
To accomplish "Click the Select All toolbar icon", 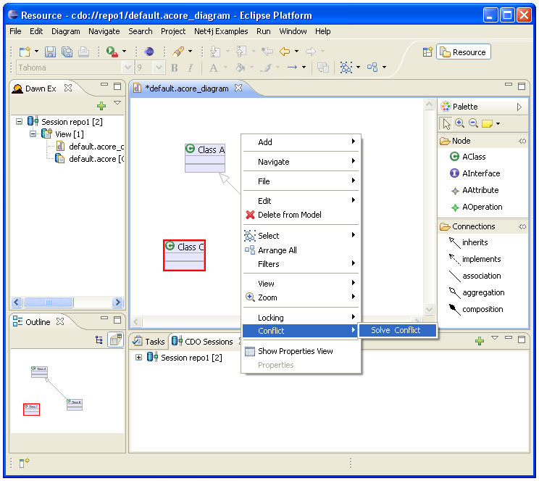I will 346,67.
